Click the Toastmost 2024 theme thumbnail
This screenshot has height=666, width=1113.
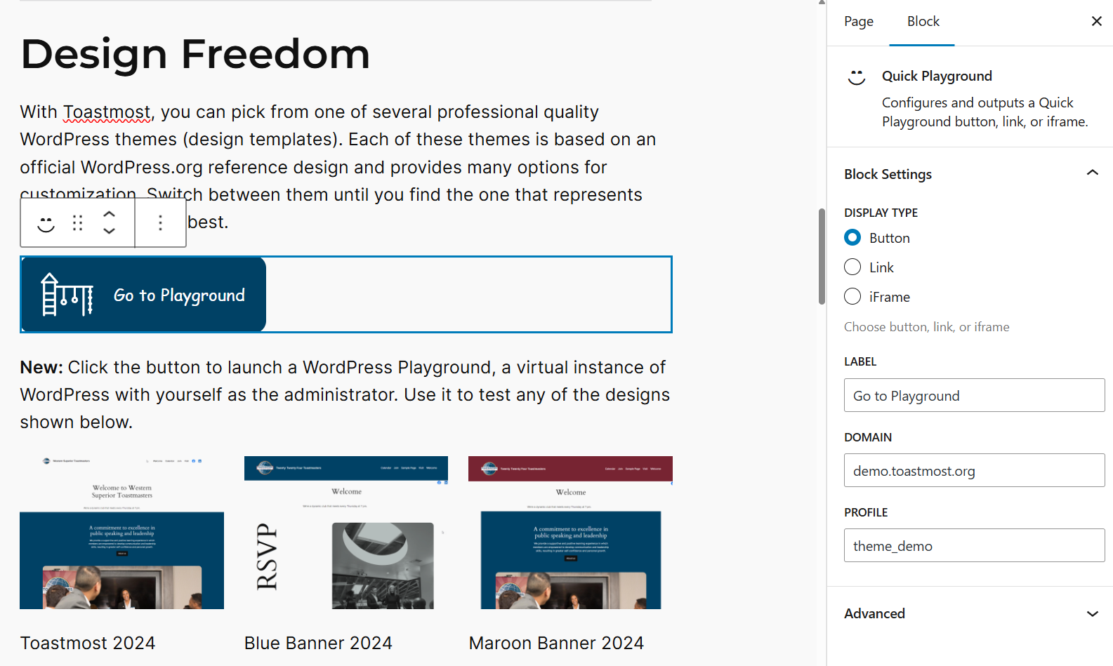click(121, 533)
